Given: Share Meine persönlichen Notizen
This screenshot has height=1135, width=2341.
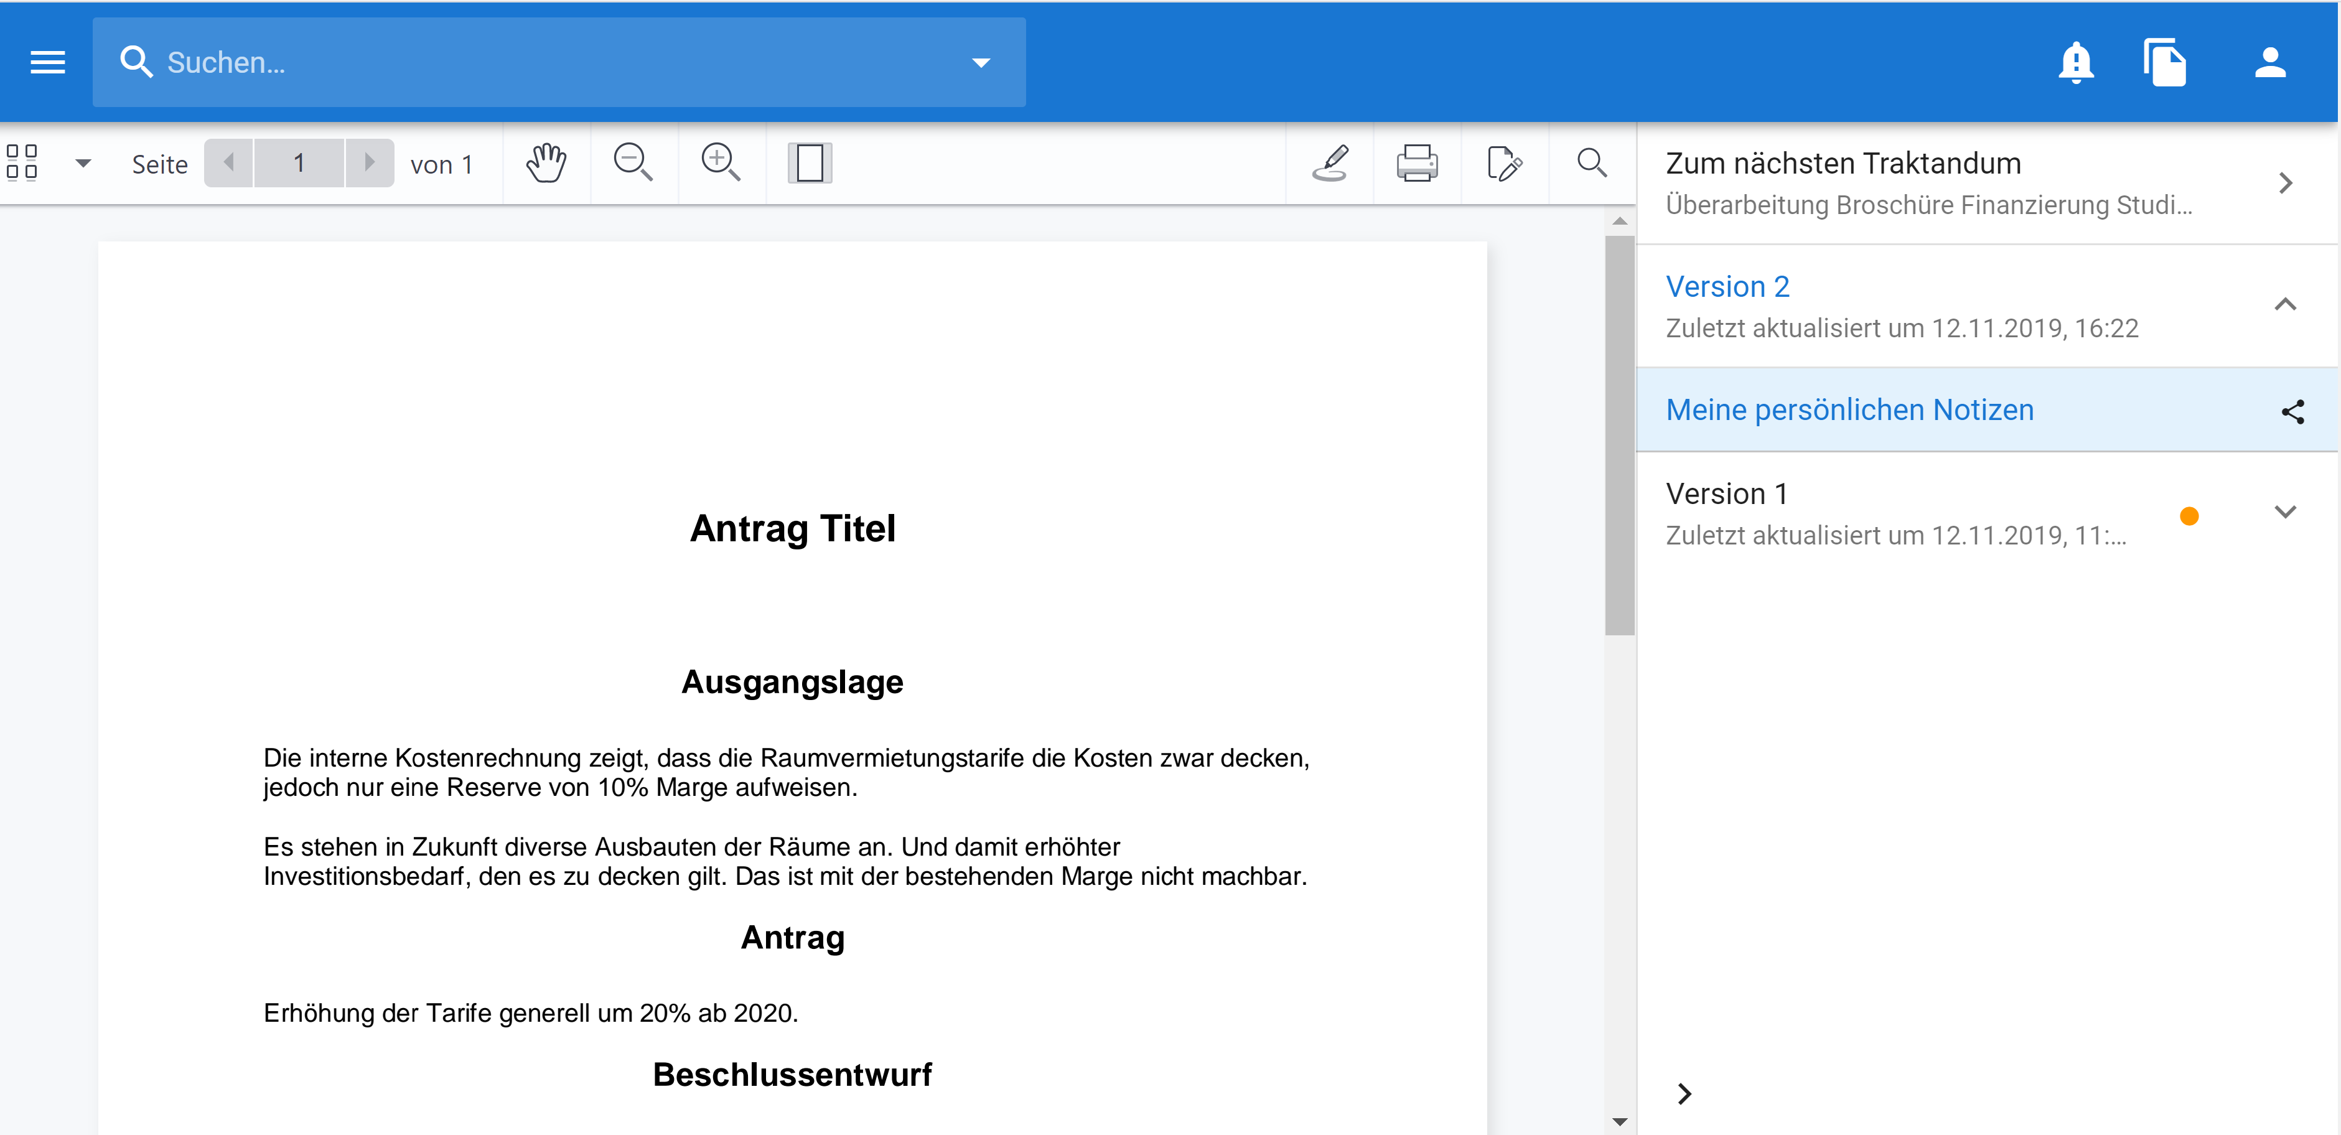Looking at the screenshot, I should (x=2292, y=411).
